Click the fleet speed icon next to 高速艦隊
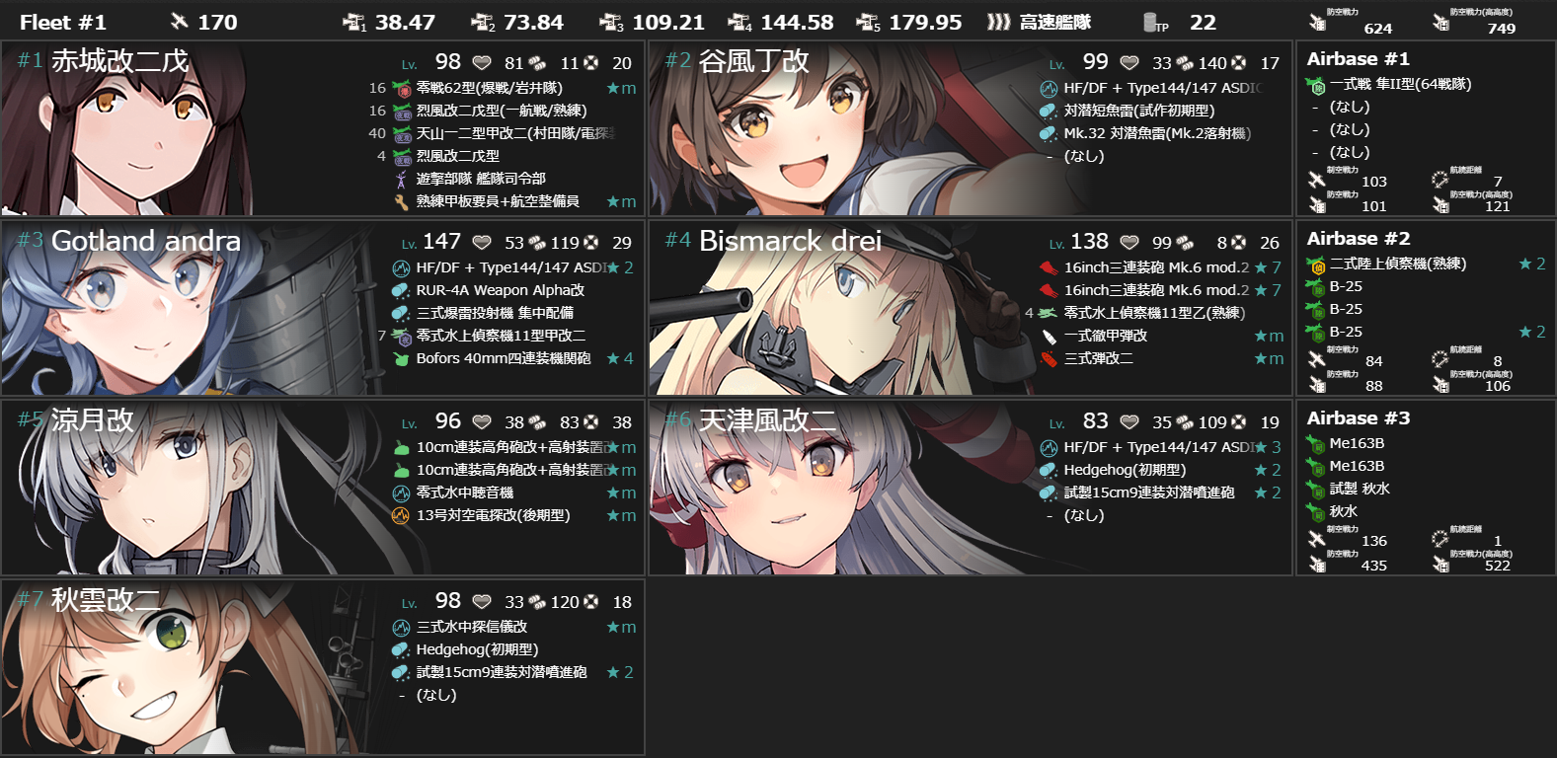Image resolution: width=1557 pixels, height=758 pixels. (998, 22)
